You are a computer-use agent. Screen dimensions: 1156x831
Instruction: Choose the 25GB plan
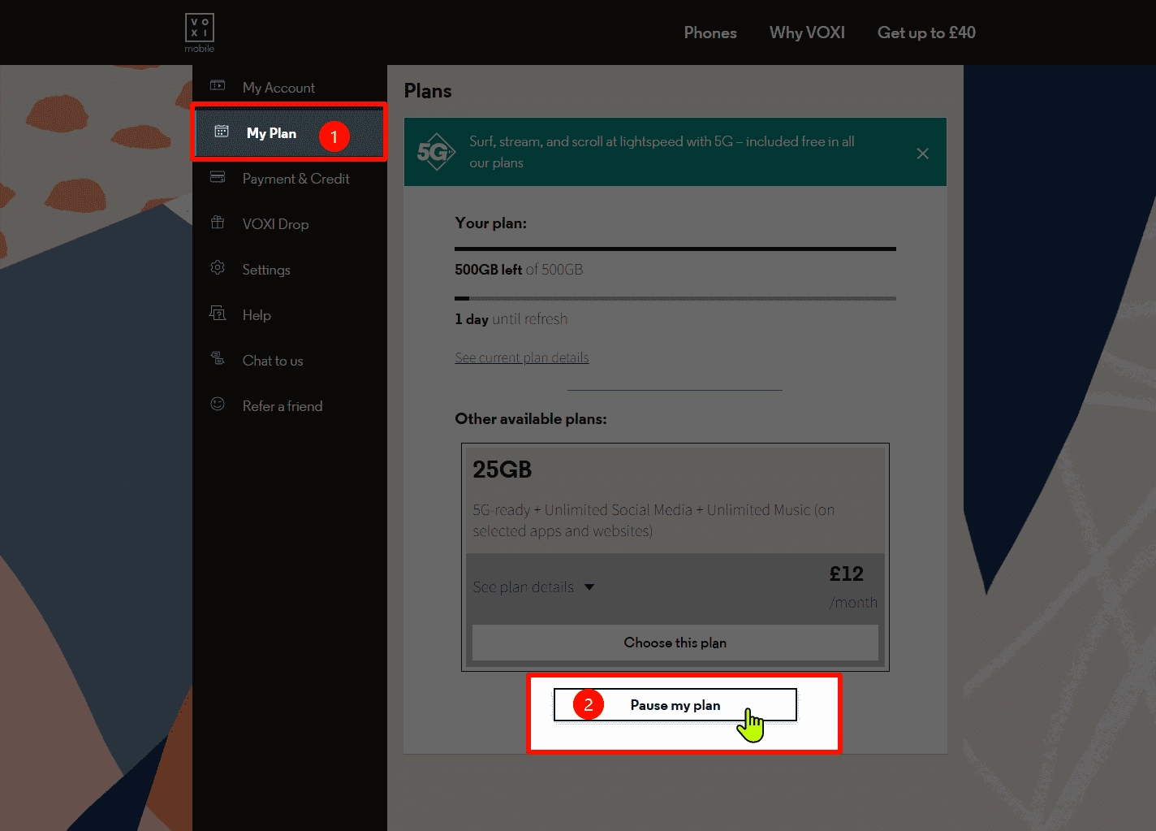tap(675, 643)
